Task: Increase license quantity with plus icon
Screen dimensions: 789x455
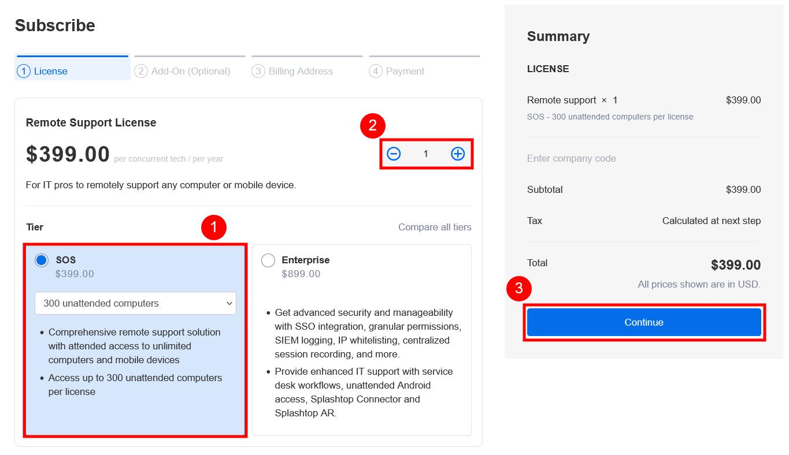Action: 458,154
